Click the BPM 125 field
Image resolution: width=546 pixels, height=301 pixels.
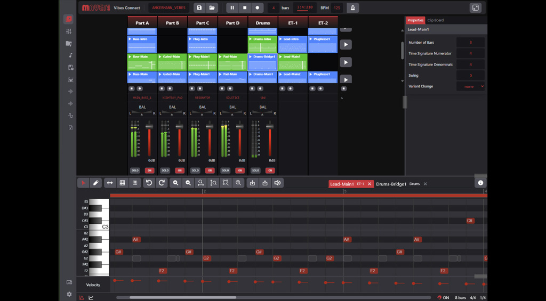(x=337, y=7)
